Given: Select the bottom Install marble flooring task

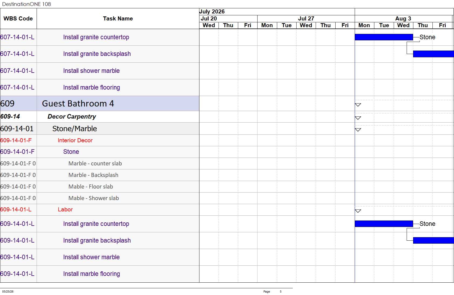Looking at the screenshot, I should pos(91,274).
